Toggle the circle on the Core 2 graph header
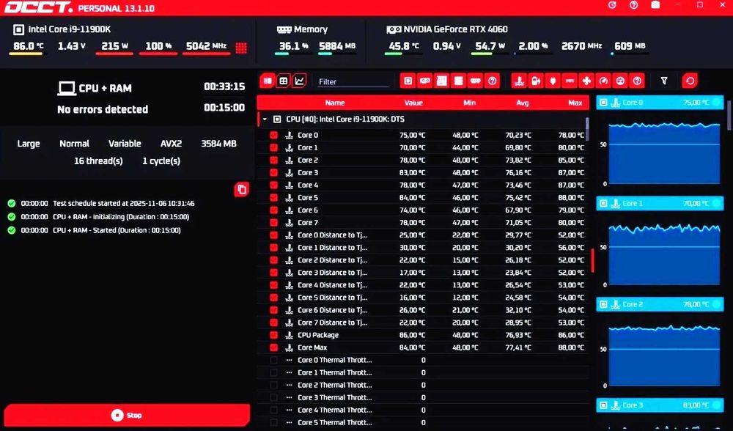This screenshot has height=431, width=733. [x=717, y=304]
